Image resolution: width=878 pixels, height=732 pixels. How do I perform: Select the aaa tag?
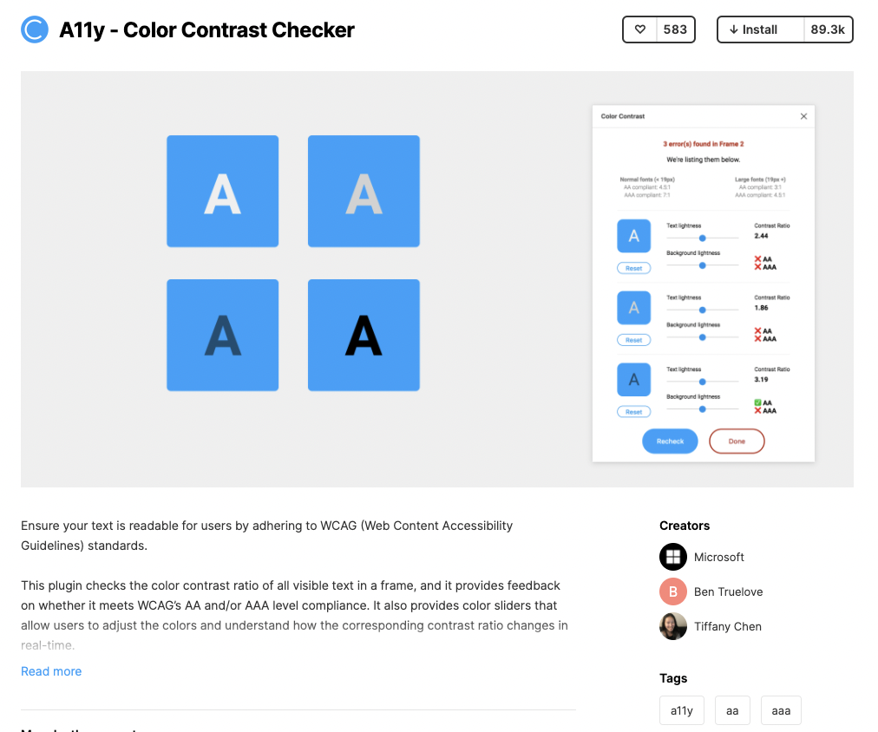point(781,710)
